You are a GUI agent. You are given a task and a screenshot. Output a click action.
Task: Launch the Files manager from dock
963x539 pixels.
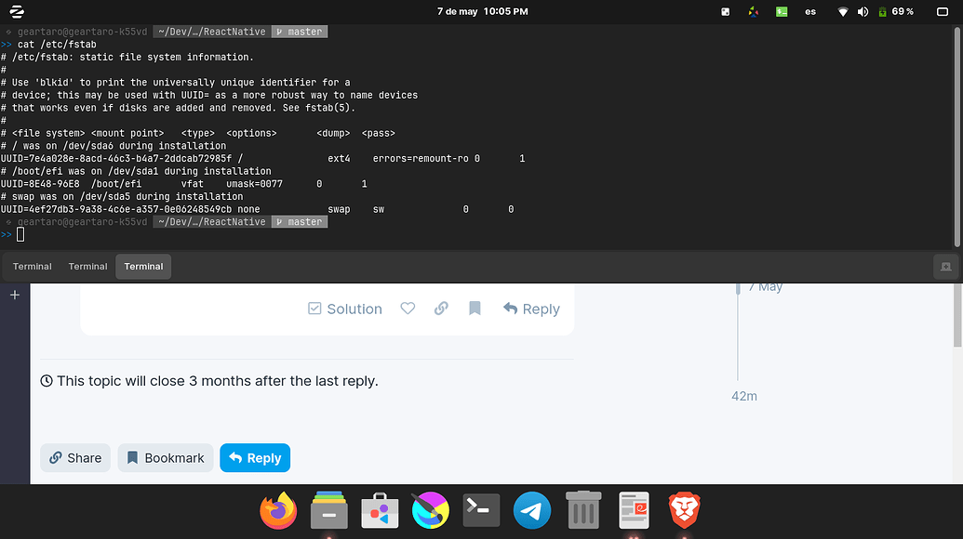click(329, 510)
